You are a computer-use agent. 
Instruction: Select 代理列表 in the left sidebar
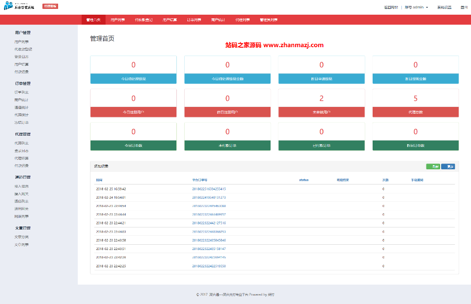22,143
